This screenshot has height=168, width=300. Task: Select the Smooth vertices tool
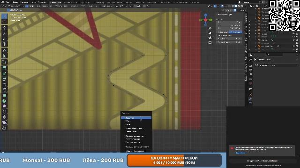tap(4, 106)
